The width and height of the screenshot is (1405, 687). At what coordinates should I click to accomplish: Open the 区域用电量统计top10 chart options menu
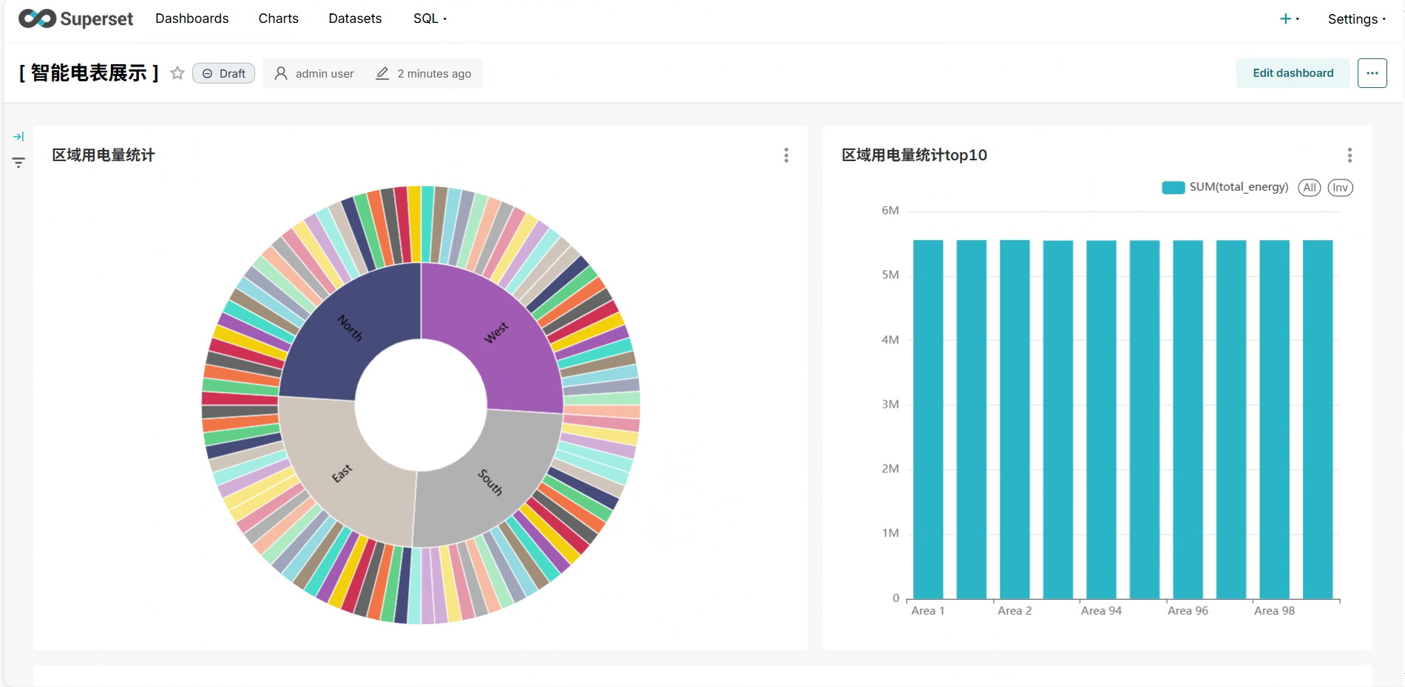[x=1350, y=155]
